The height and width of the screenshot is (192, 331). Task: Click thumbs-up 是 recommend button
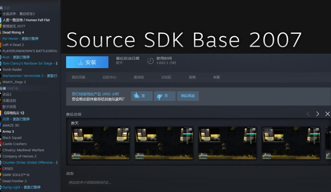pyautogui.click(x=142, y=96)
